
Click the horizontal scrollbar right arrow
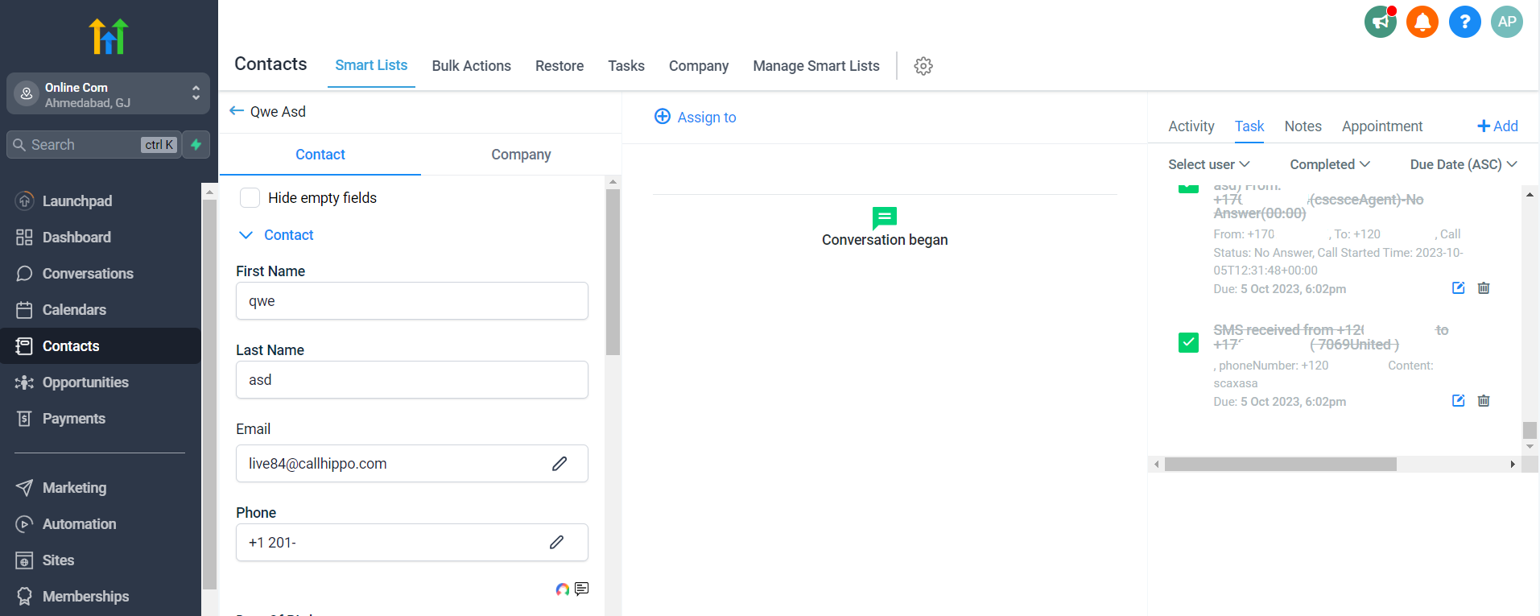point(1513,465)
